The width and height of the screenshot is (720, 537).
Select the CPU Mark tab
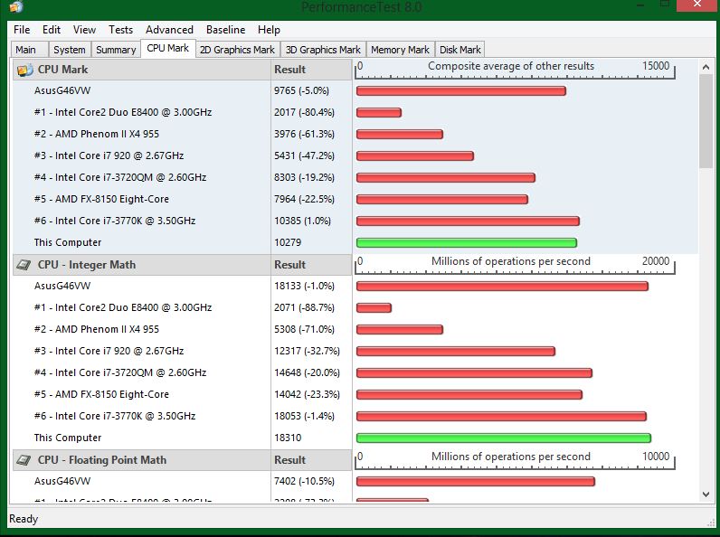click(168, 48)
